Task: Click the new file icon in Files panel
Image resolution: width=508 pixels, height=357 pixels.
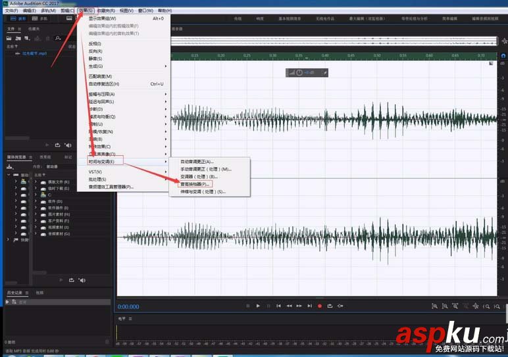Action: [x=27, y=38]
